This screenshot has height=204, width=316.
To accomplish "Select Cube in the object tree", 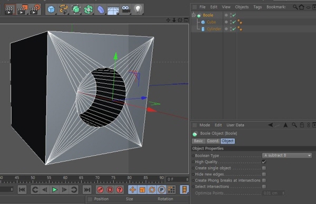I will tap(211, 22).
